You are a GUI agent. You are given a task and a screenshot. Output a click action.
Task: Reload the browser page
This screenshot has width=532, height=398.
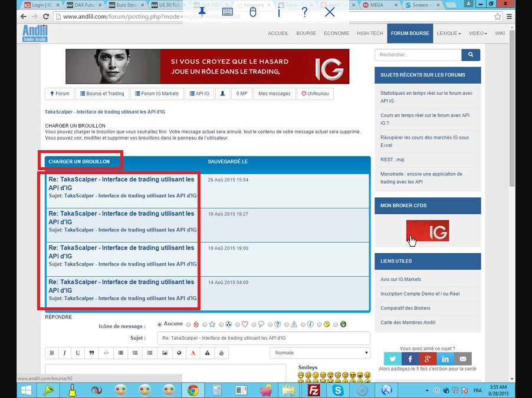(x=46, y=16)
